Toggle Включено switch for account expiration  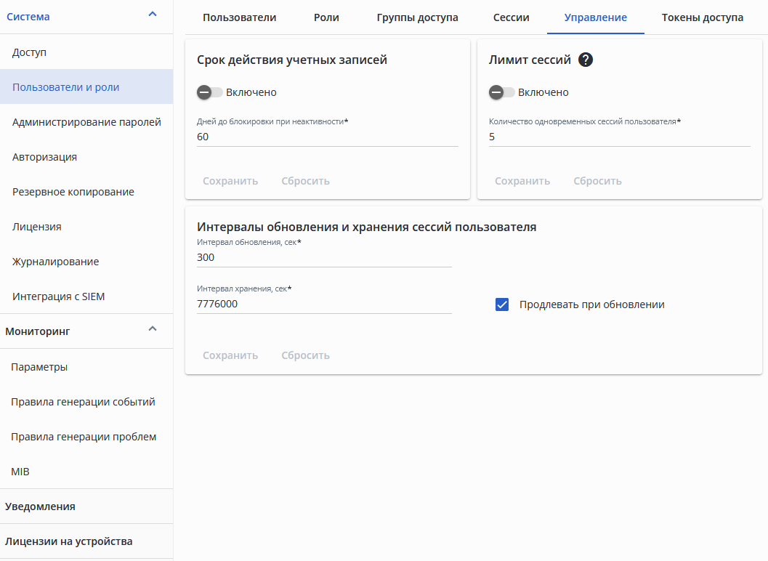point(209,92)
